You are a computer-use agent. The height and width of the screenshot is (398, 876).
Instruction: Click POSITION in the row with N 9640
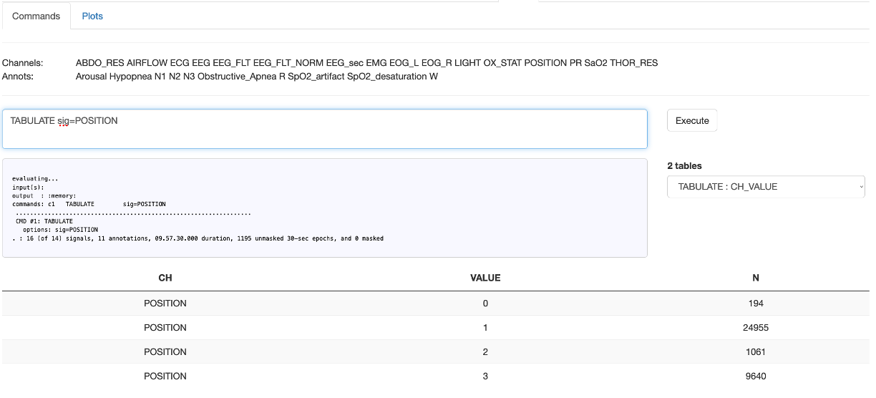tap(165, 377)
